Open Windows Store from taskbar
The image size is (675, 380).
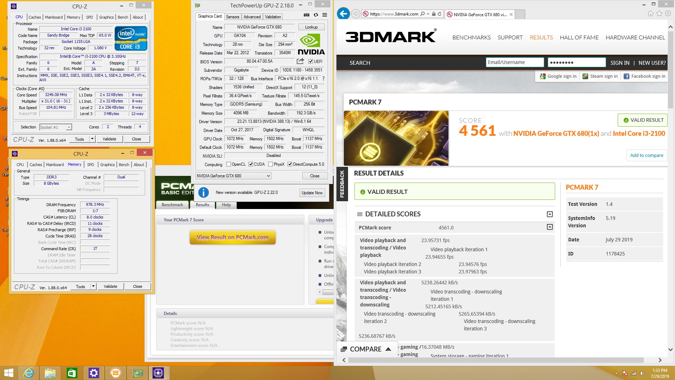click(x=72, y=373)
